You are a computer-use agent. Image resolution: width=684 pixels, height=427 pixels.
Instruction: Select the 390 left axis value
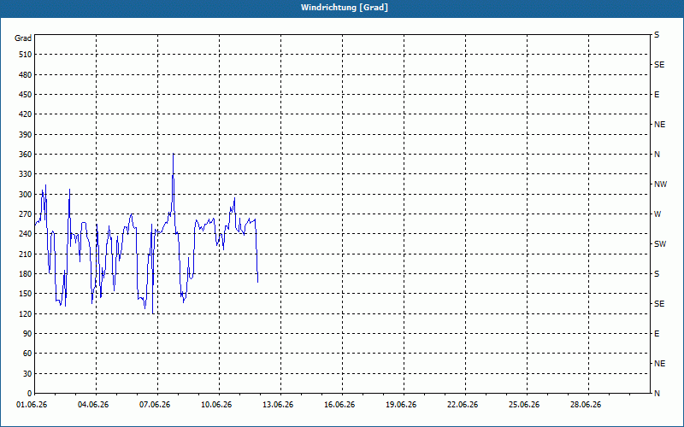coord(26,135)
